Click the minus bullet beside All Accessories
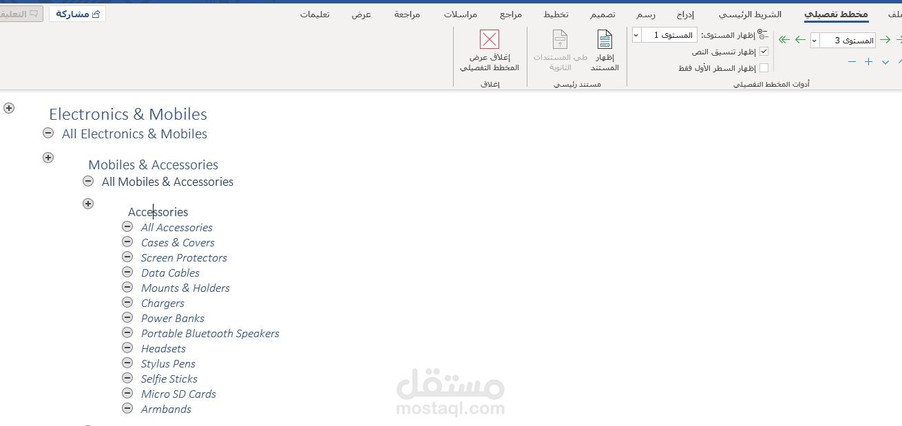 [x=127, y=226]
